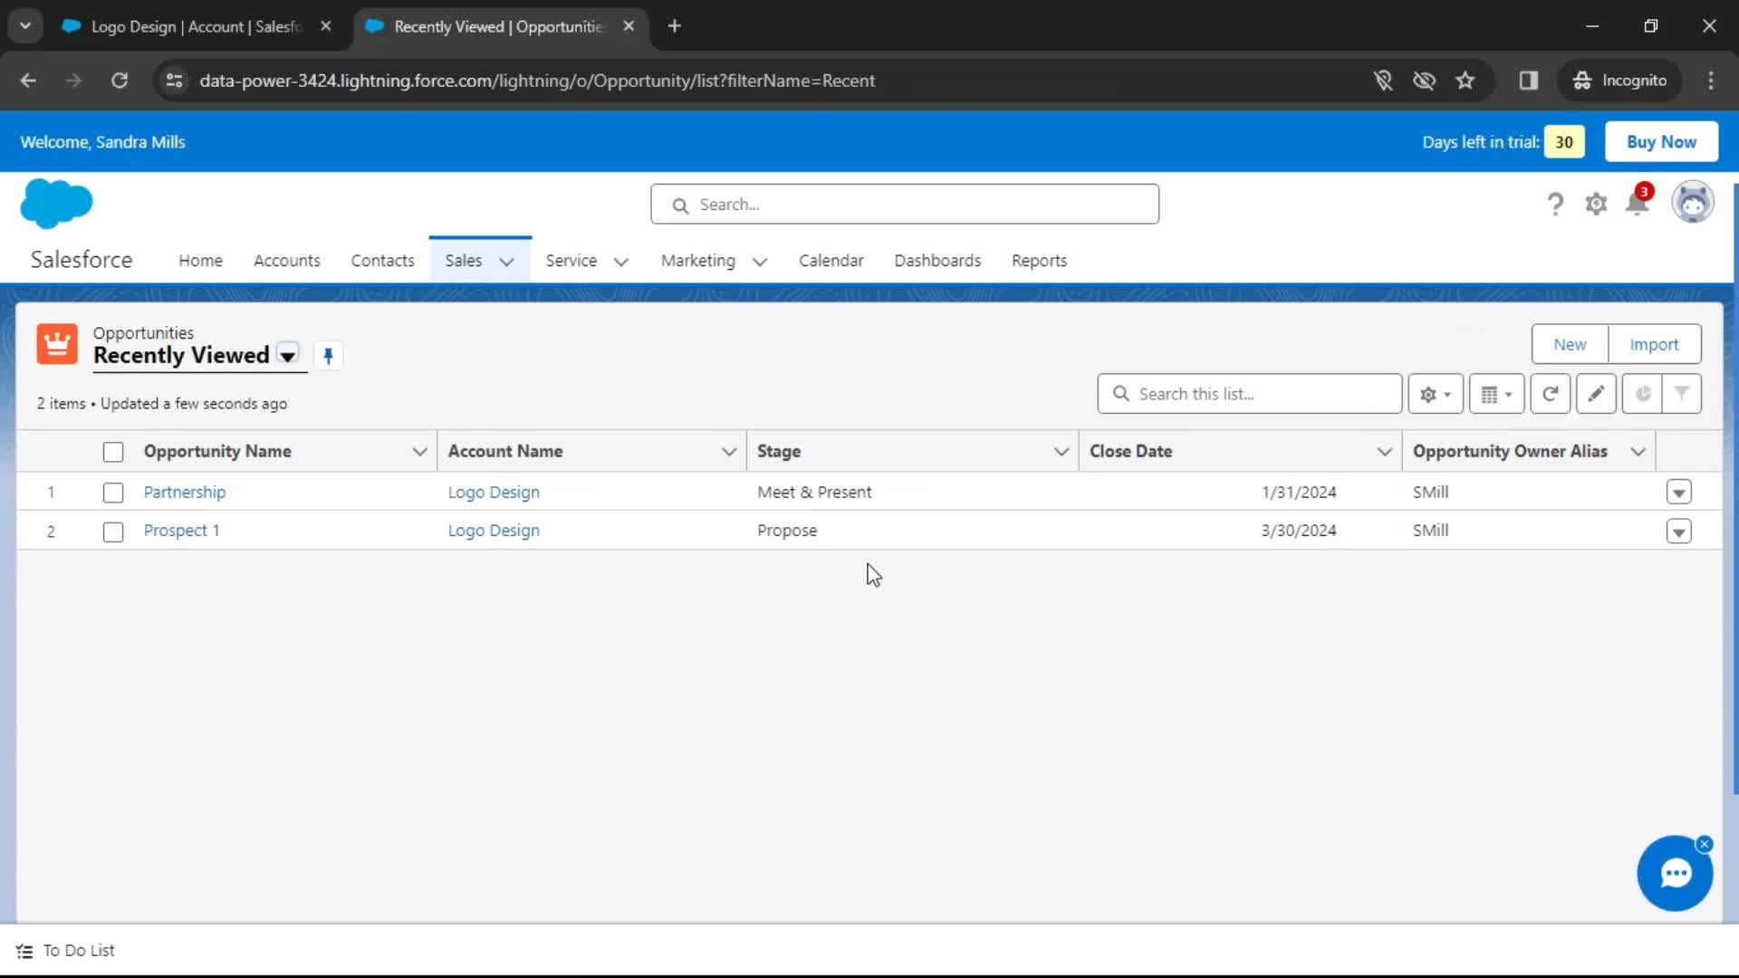Click the third-party cookies blocked eye icon
The width and height of the screenshot is (1739, 978).
coord(1424,81)
